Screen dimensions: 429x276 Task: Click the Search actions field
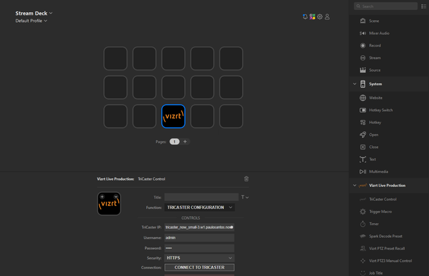pos(386,6)
